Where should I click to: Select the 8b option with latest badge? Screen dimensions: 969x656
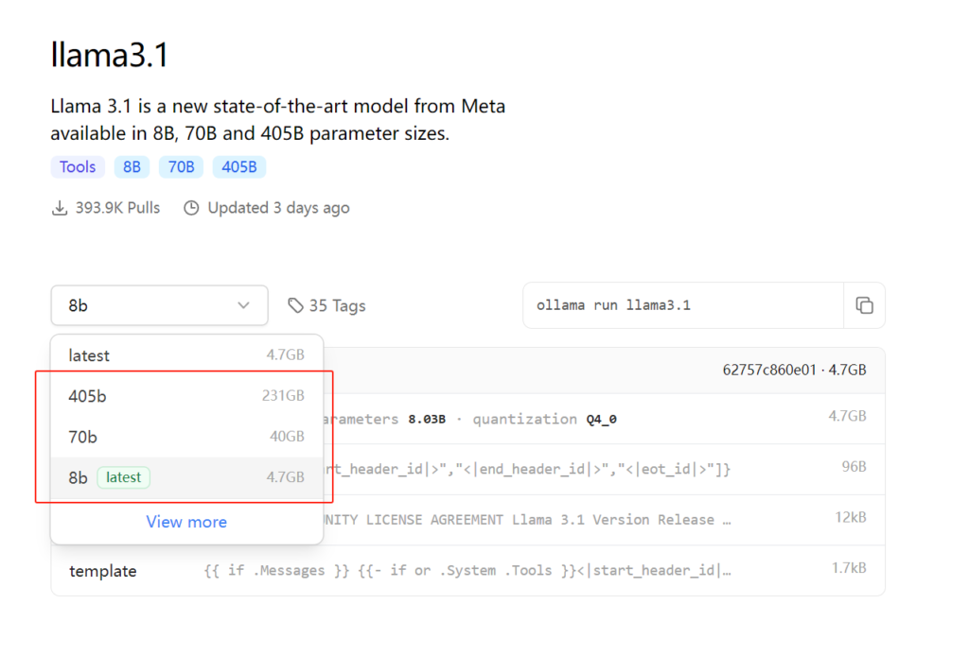186,477
